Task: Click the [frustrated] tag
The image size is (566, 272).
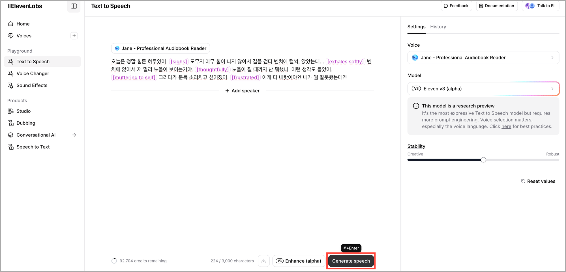Action: tap(245, 77)
